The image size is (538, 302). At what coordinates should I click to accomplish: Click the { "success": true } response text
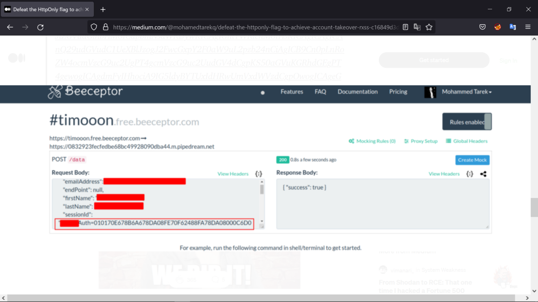point(304,187)
